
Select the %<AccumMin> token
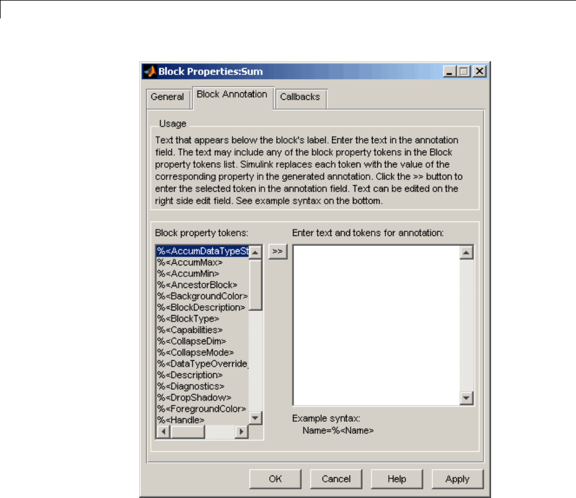pyautogui.click(x=202, y=274)
